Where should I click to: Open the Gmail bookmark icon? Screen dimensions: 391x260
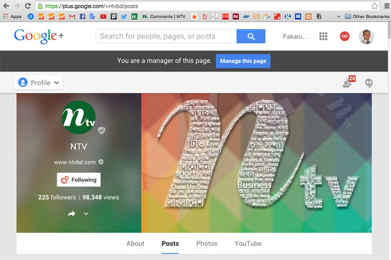pyautogui.click(x=72, y=16)
